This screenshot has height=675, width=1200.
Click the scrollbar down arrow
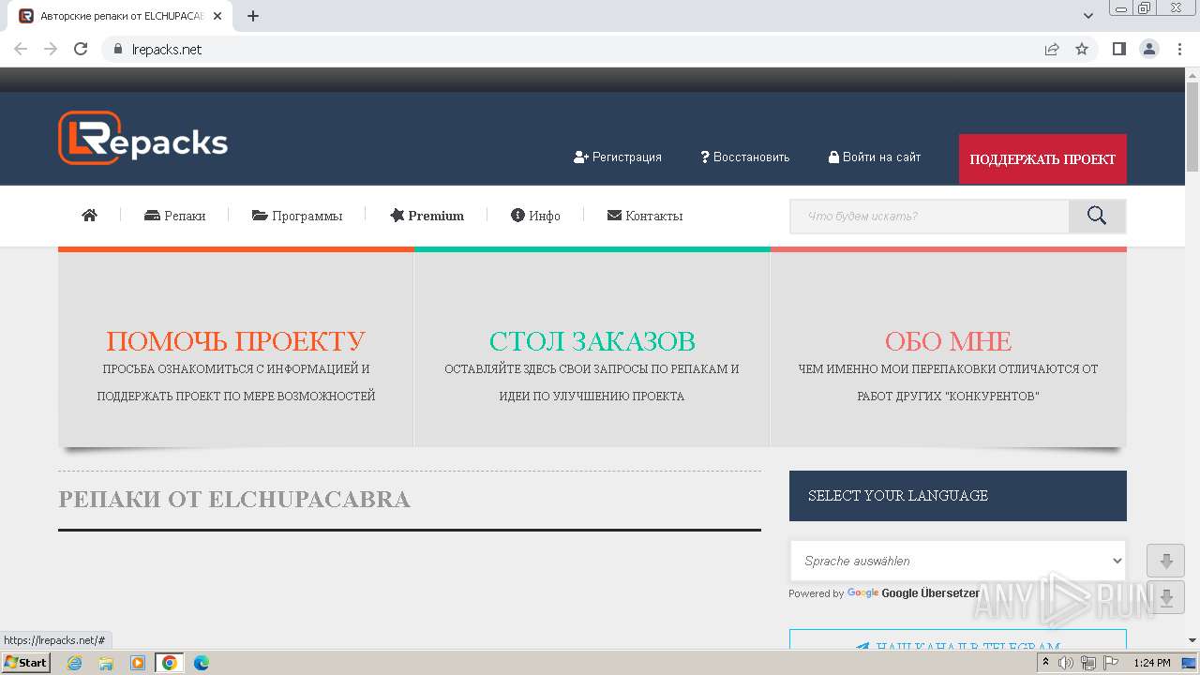(x=1192, y=640)
